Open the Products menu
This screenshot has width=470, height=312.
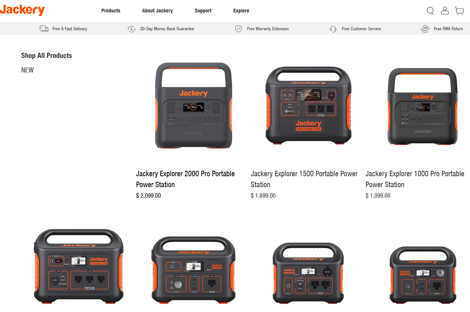[111, 11]
